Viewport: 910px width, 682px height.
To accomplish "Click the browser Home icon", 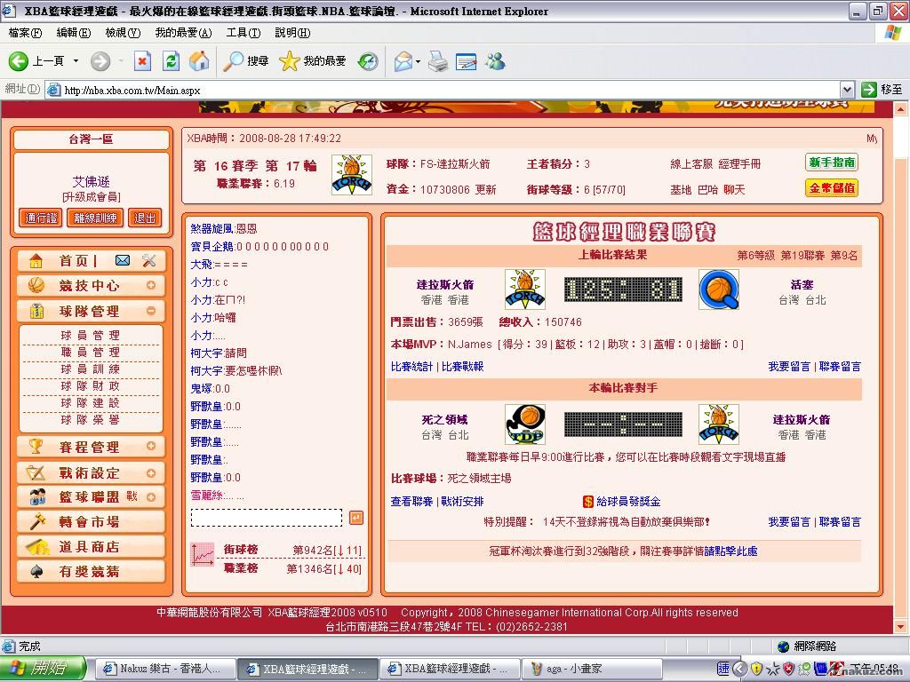I will tap(199, 61).
